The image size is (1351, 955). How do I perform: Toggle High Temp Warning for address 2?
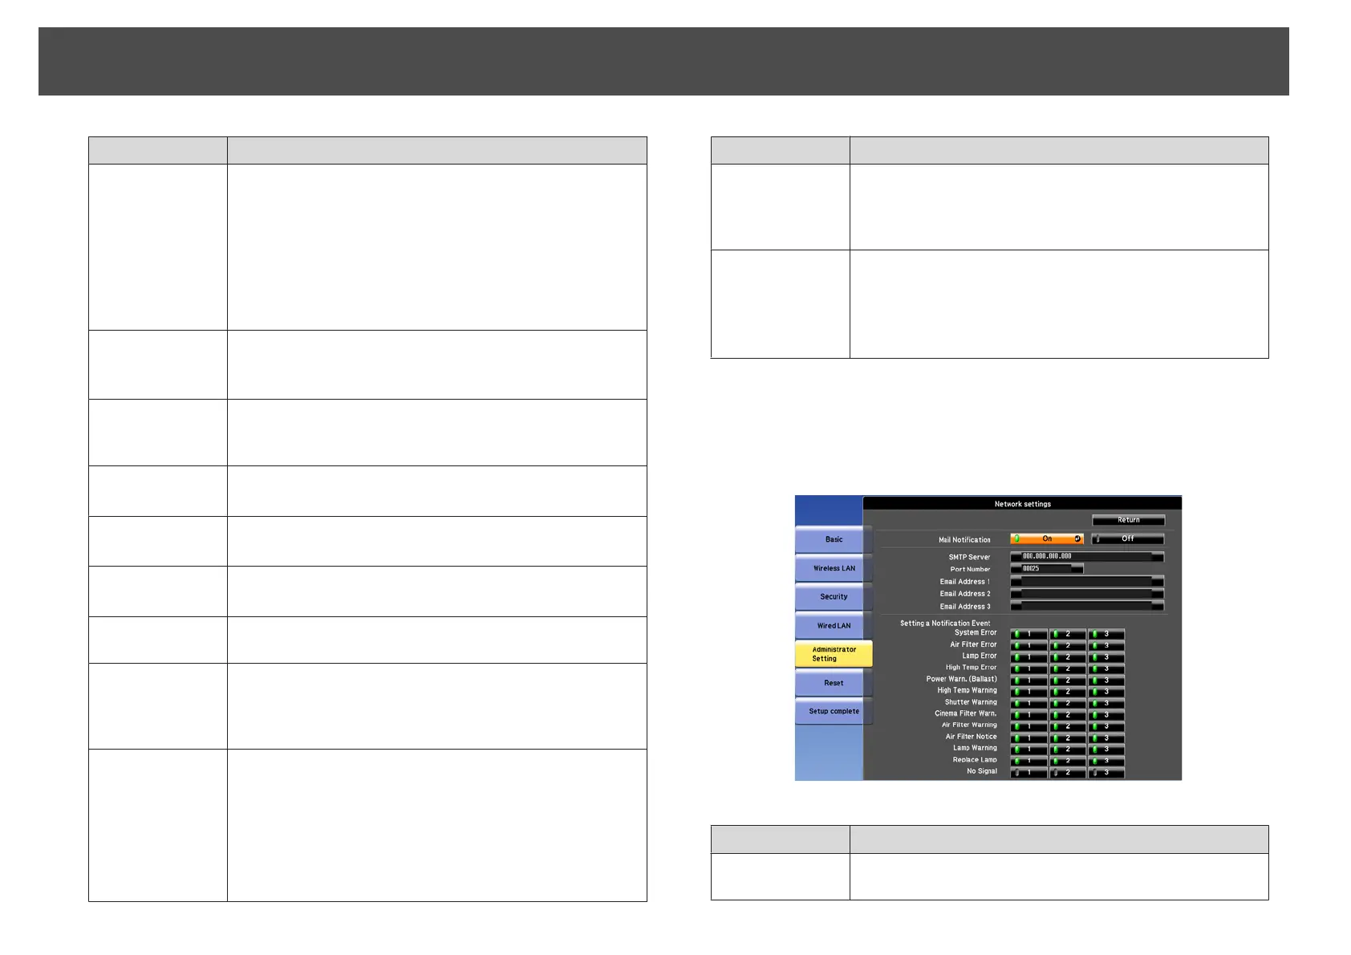tap(1068, 692)
